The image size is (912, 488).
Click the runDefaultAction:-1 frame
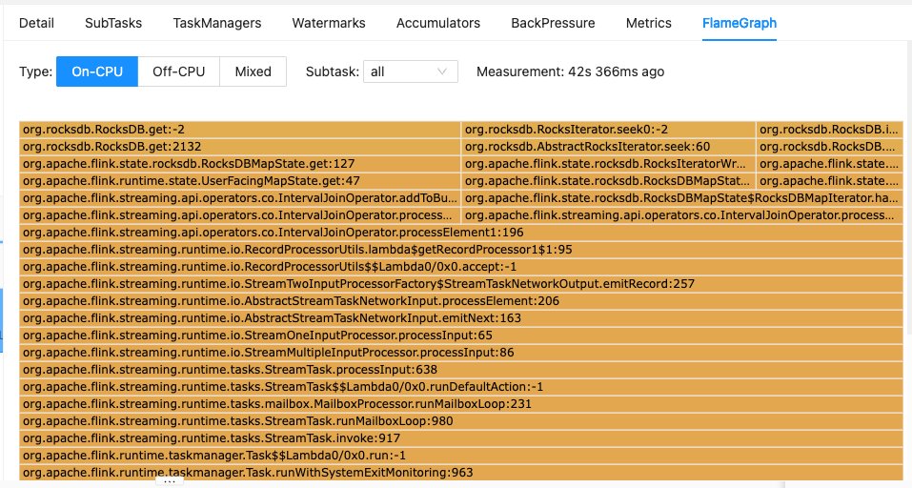pyautogui.click(x=461, y=387)
